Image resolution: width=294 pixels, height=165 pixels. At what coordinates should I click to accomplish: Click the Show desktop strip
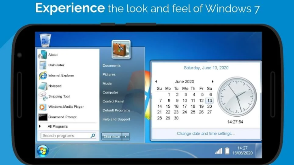(x=259, y=151)
